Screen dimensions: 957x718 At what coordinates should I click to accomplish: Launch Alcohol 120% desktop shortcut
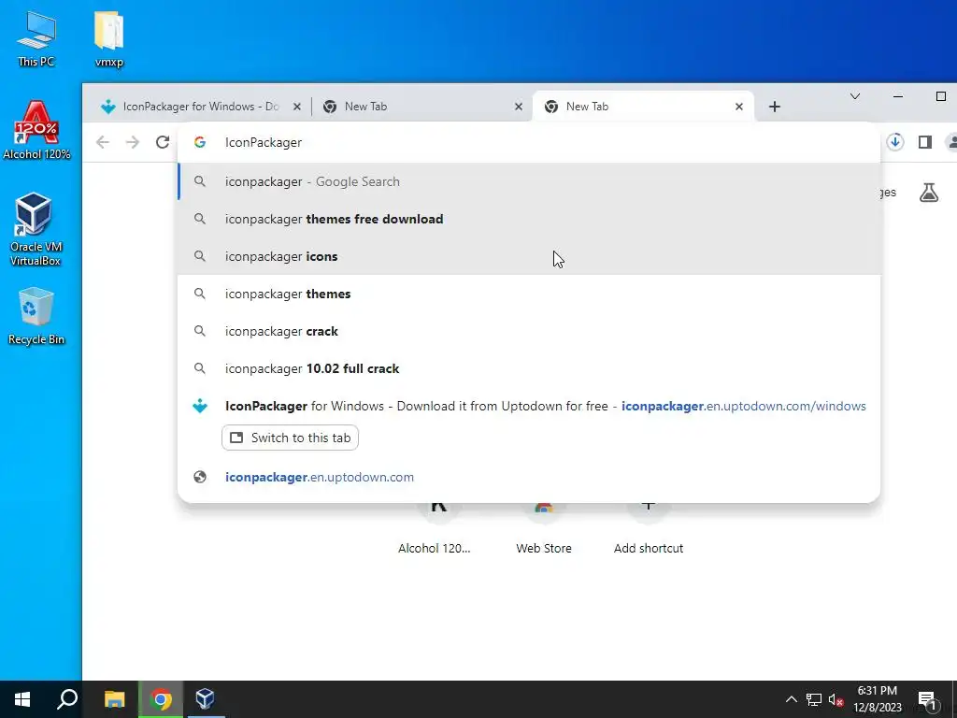tap(36, 131)
